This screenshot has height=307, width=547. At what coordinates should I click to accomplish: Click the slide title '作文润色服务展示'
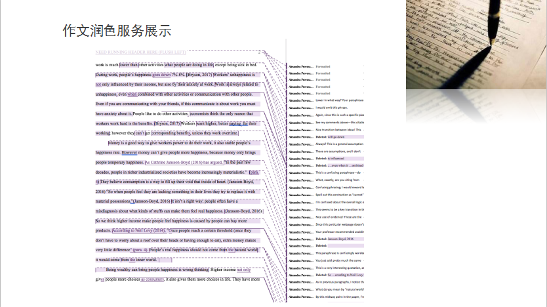[117, 30]
